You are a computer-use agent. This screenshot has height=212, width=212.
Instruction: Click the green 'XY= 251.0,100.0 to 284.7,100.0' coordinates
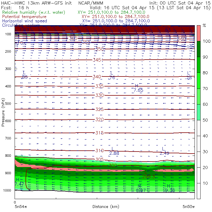[111, 12]
